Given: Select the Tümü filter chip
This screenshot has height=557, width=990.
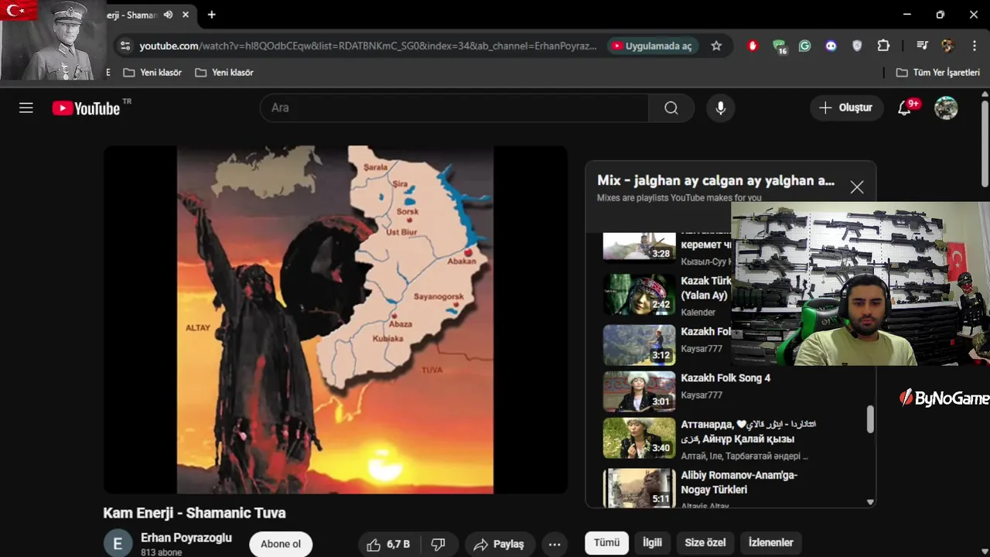Looking at the screenshot, I should click(x=606, y=542).
